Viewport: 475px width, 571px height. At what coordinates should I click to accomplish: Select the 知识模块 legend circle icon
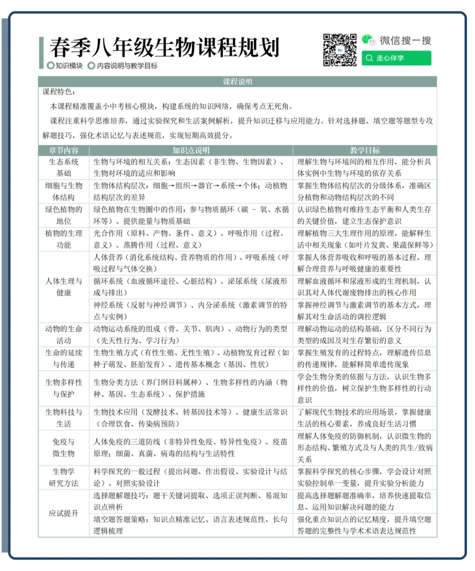pos(50,66)
